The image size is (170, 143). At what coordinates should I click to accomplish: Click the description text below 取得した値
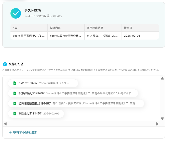(81, 70)
